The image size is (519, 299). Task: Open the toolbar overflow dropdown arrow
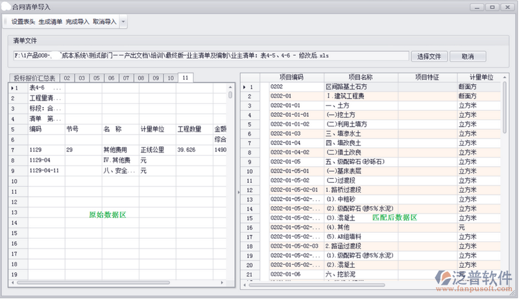pos(123,22)
